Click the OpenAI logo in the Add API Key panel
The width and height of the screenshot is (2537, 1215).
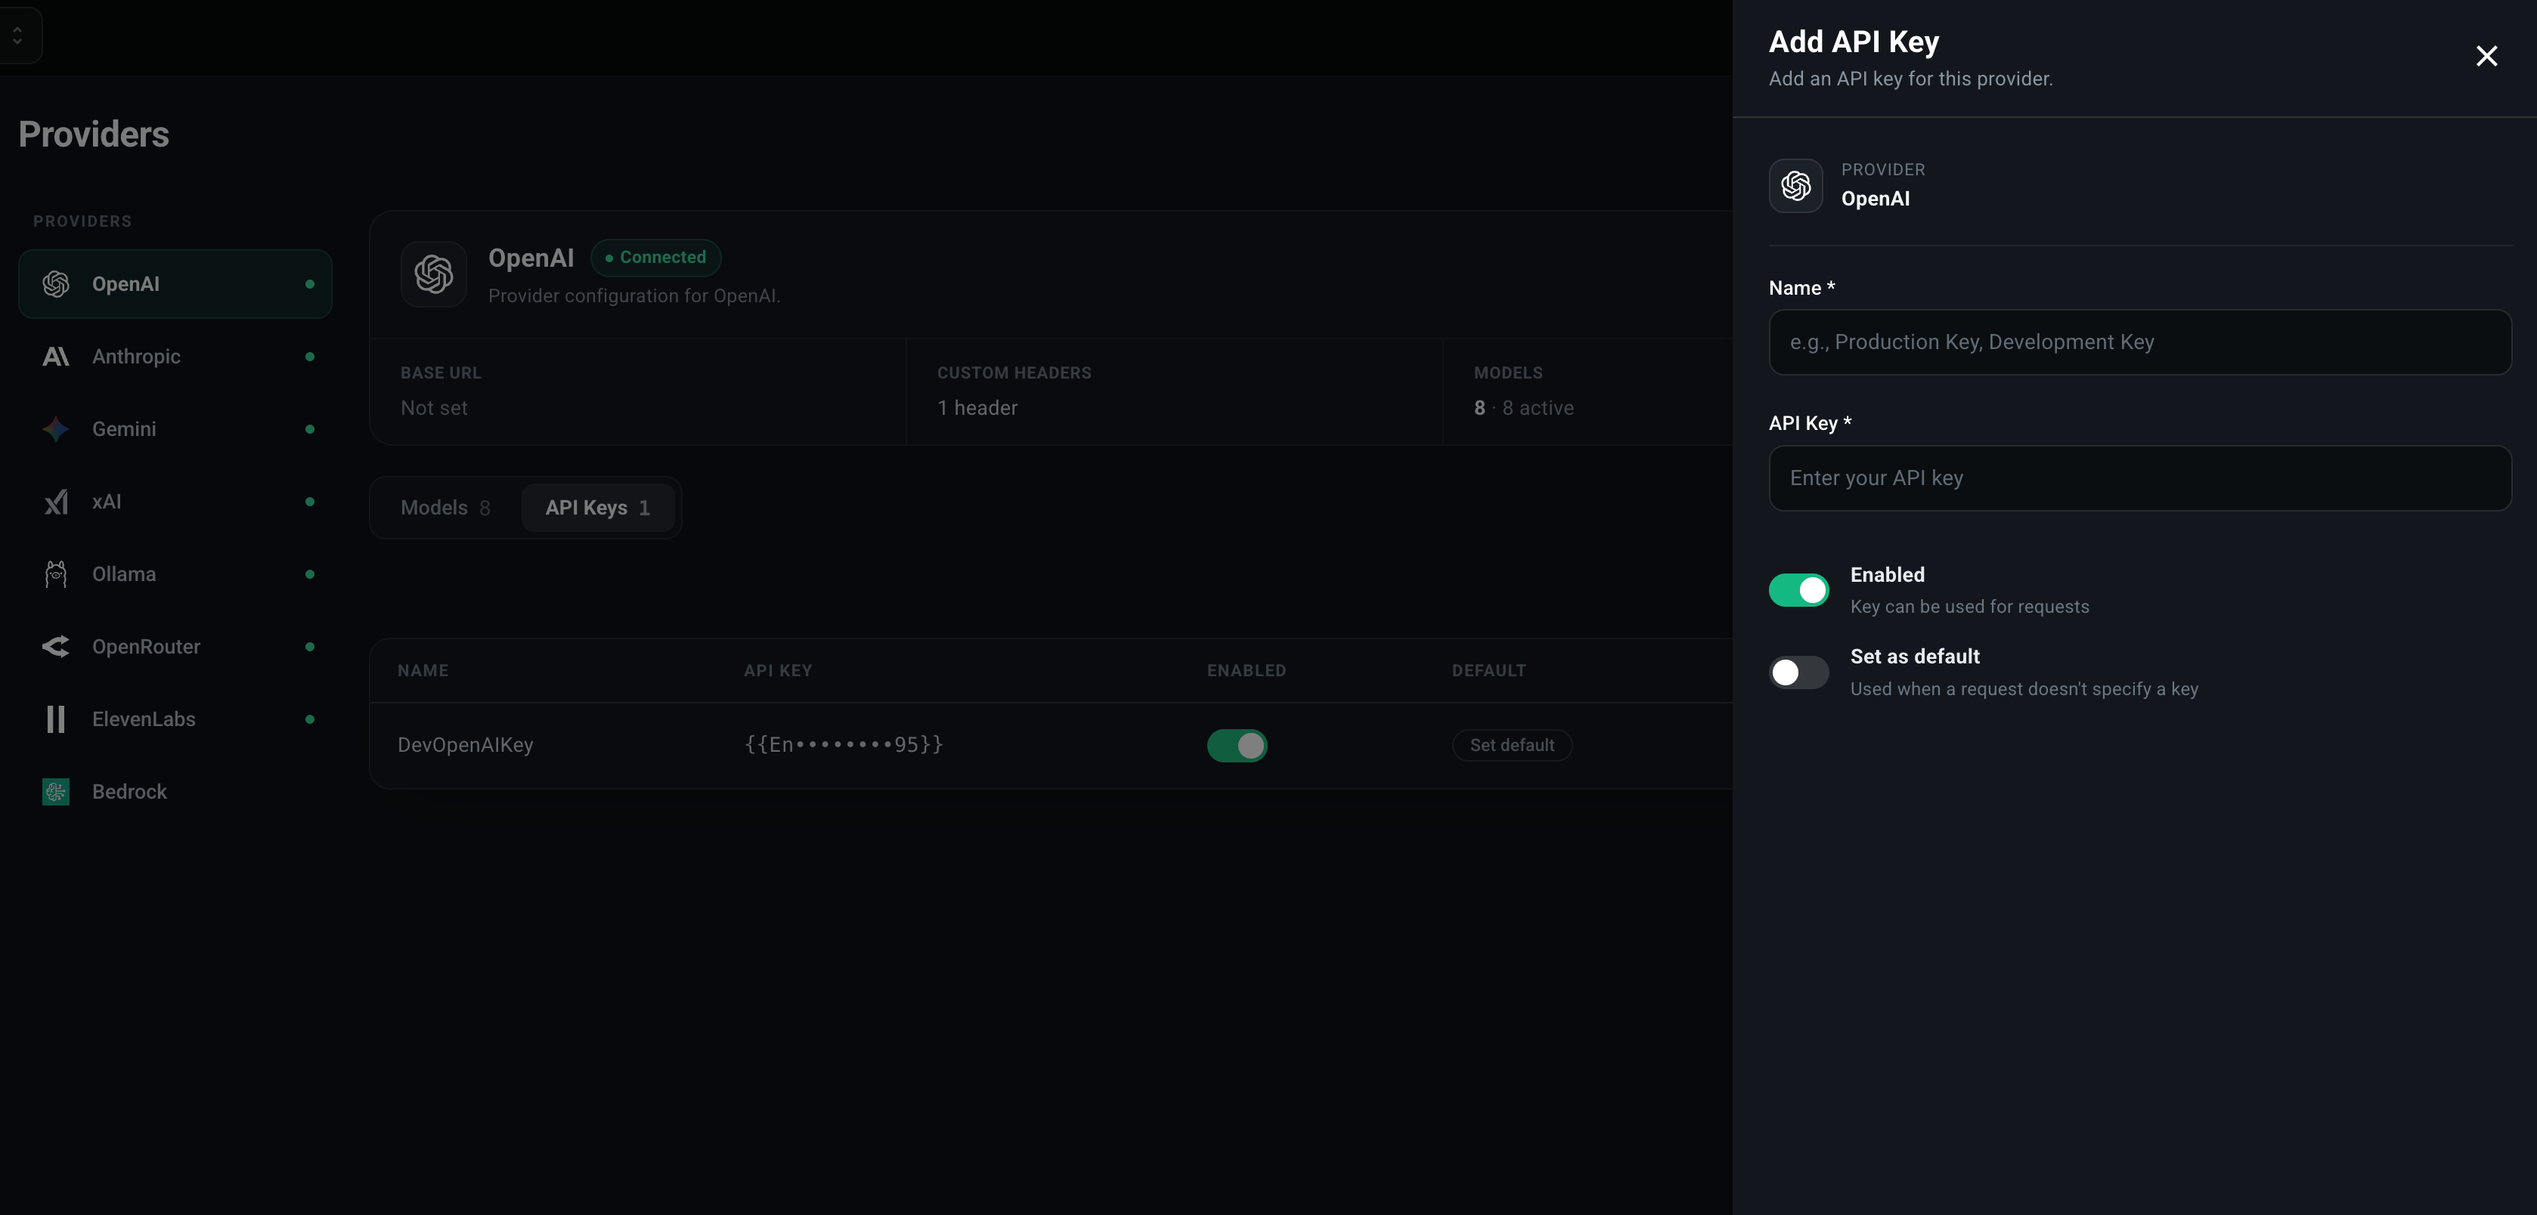coord(1795,185)
